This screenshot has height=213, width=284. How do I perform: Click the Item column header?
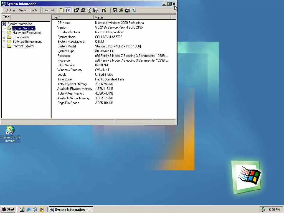point(73,17)
